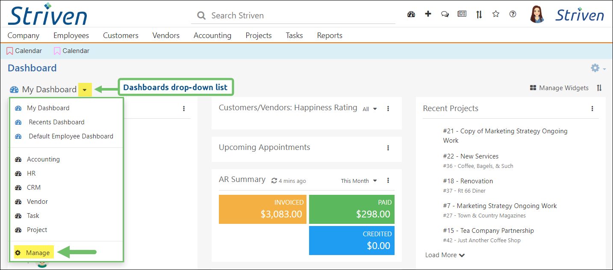Open the Dashboards drop-down arrow
The width and height of the screenshot is (613, 270).
pos(85,90)
